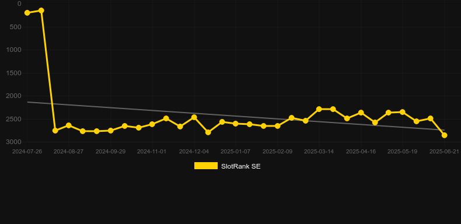Toggle the SlotRank SE legend entry
Screen dimensions: 461x224
[x=227, y=166]
